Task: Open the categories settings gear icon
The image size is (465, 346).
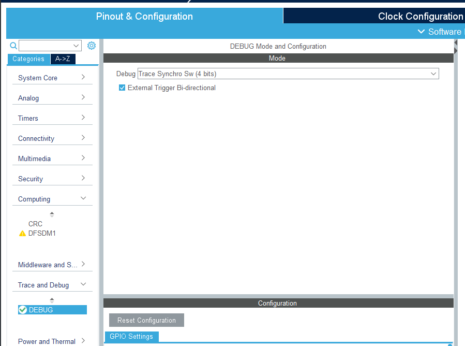Action: 92,46
